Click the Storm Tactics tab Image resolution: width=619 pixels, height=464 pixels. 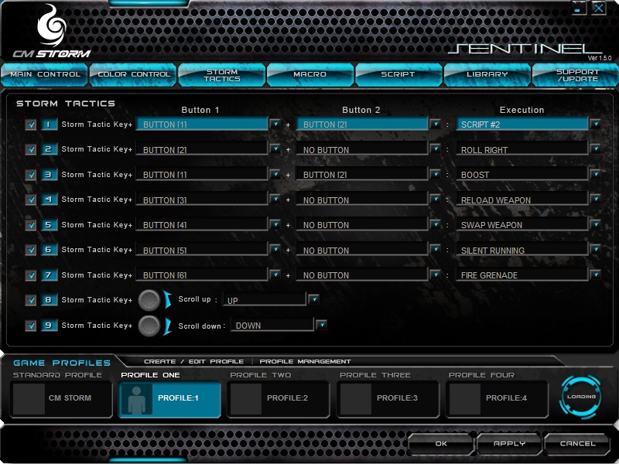coord(222,74)
